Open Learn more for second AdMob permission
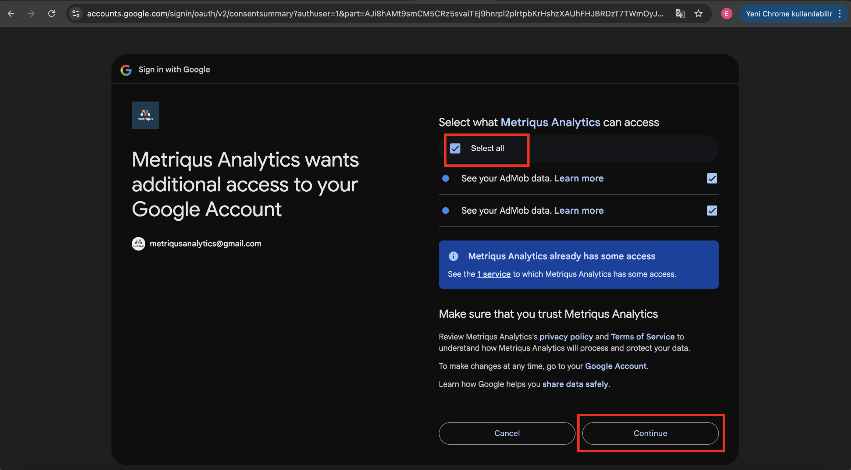This screenshot has width=851, height=470. point(579,210)
